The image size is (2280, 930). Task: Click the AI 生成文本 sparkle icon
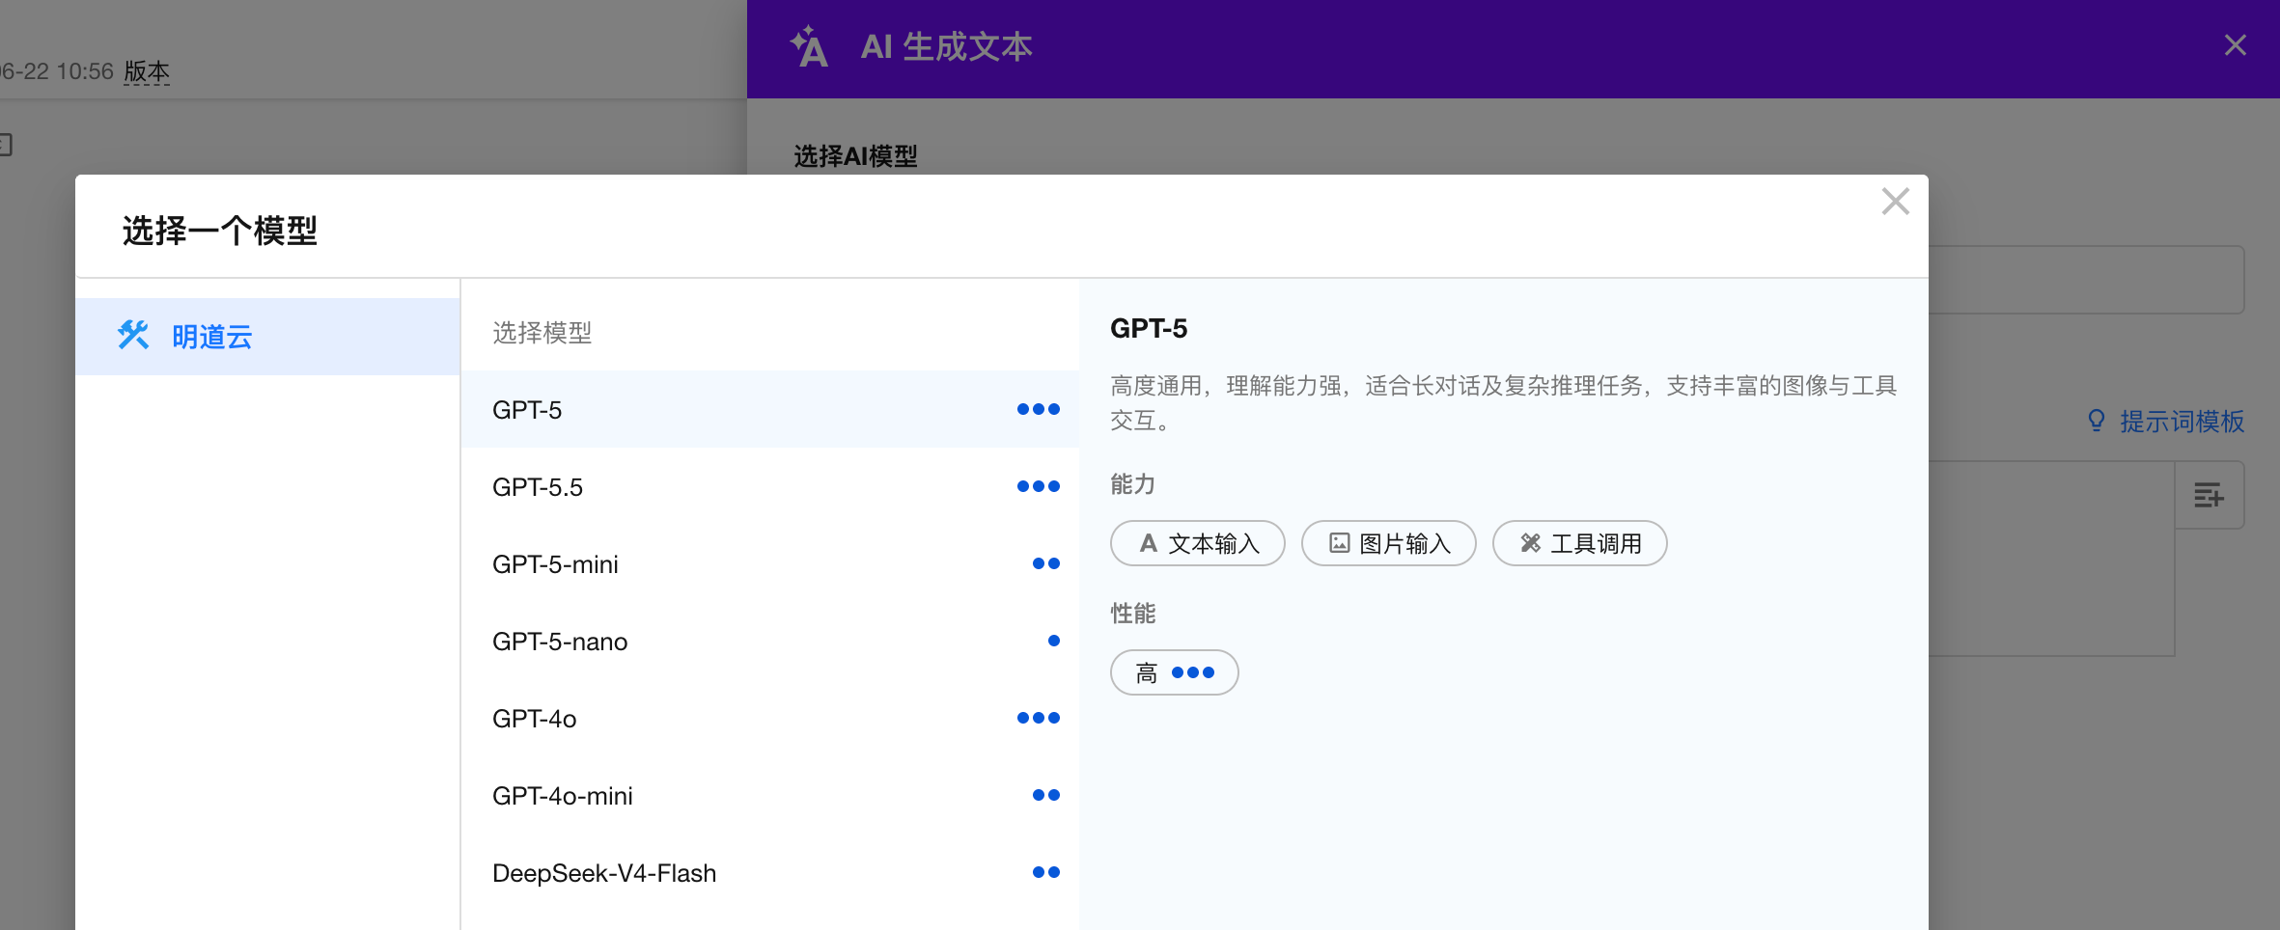809,46
